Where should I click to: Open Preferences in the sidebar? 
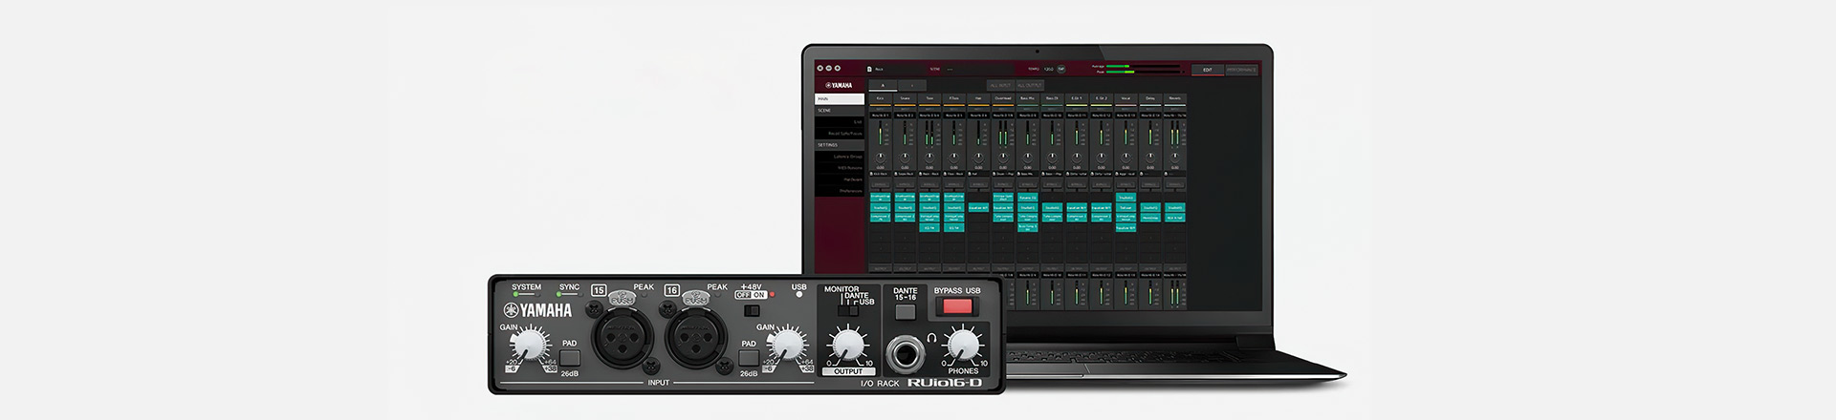pos(839,191)
